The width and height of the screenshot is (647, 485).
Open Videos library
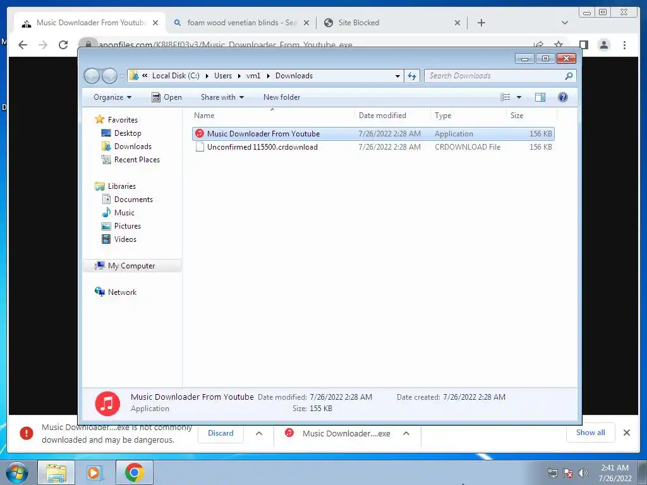pos(125,239)
